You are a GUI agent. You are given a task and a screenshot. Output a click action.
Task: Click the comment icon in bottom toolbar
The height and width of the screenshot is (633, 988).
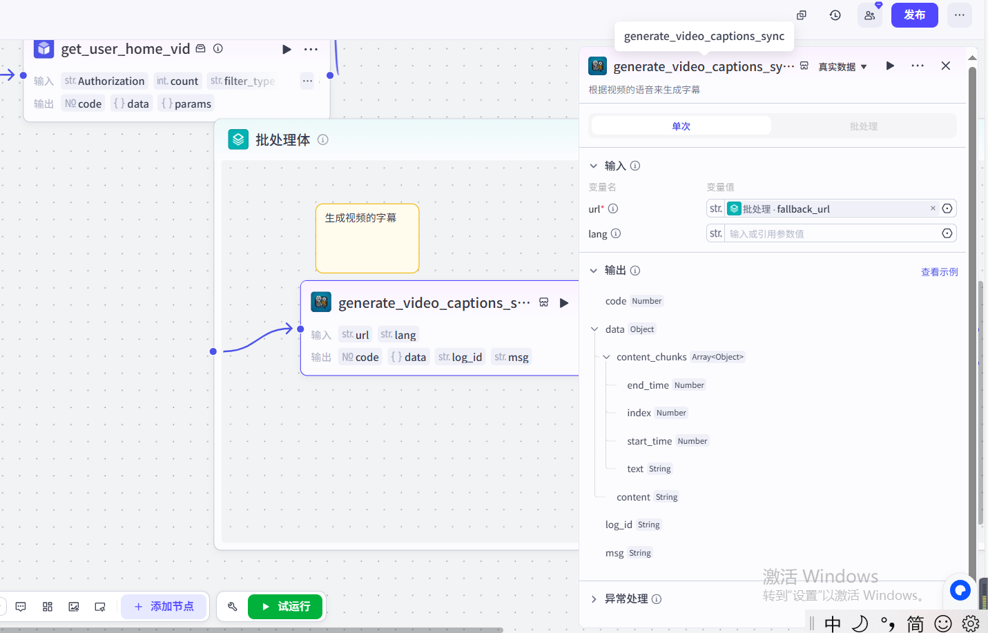[21, 607]
